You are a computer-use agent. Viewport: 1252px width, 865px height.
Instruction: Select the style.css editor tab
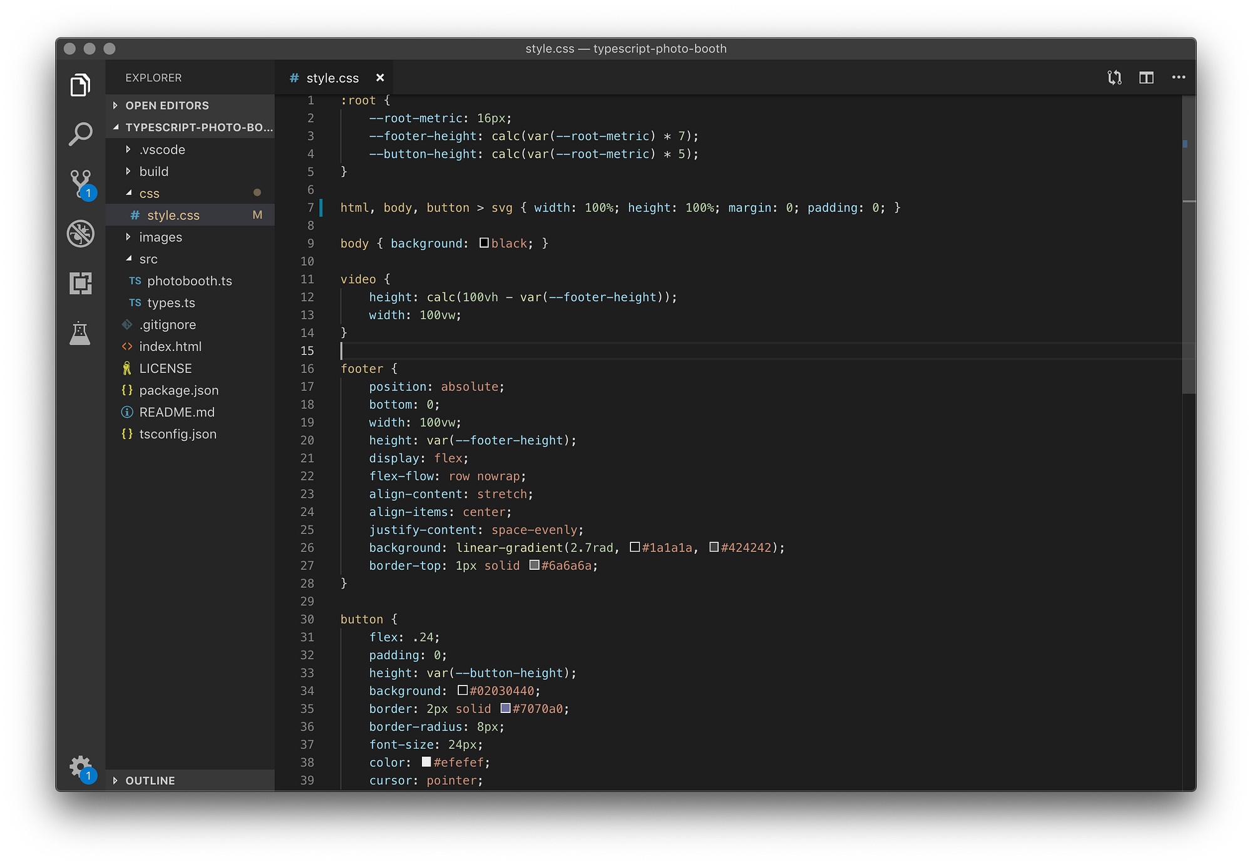(332, 78)
